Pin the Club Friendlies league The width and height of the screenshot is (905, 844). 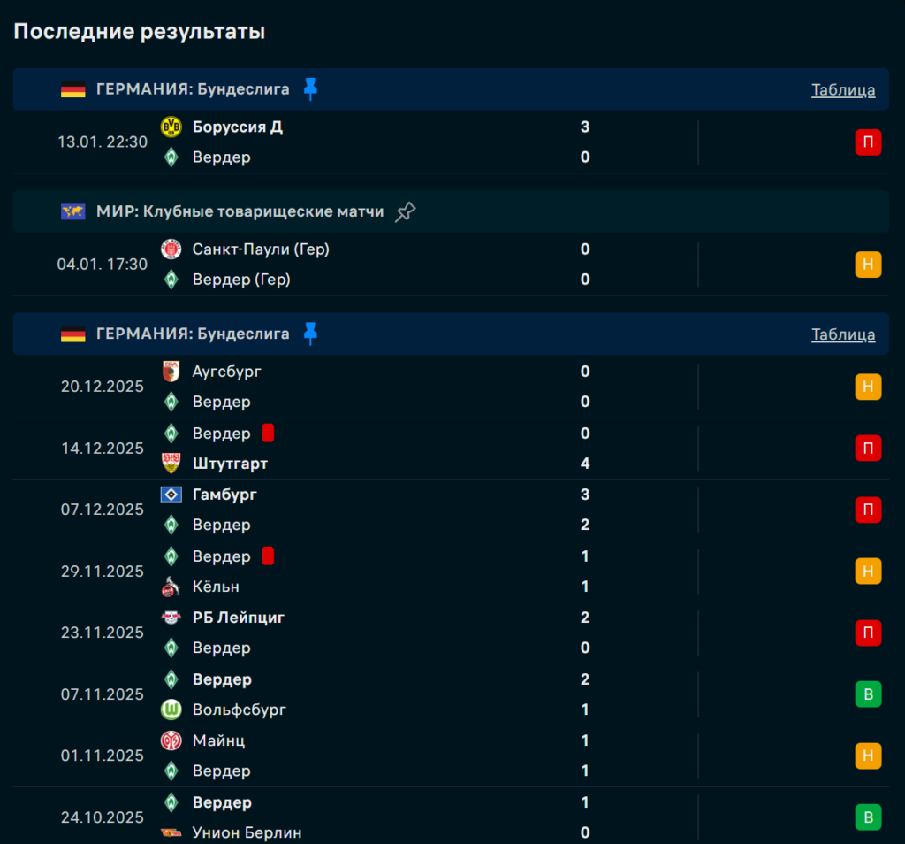(x=405, y=211)
